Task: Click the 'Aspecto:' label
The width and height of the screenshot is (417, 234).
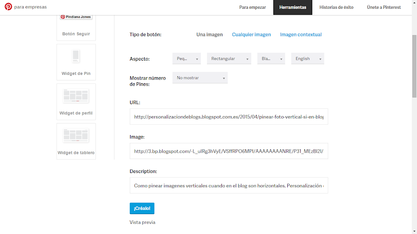Action: click(139, 59)
